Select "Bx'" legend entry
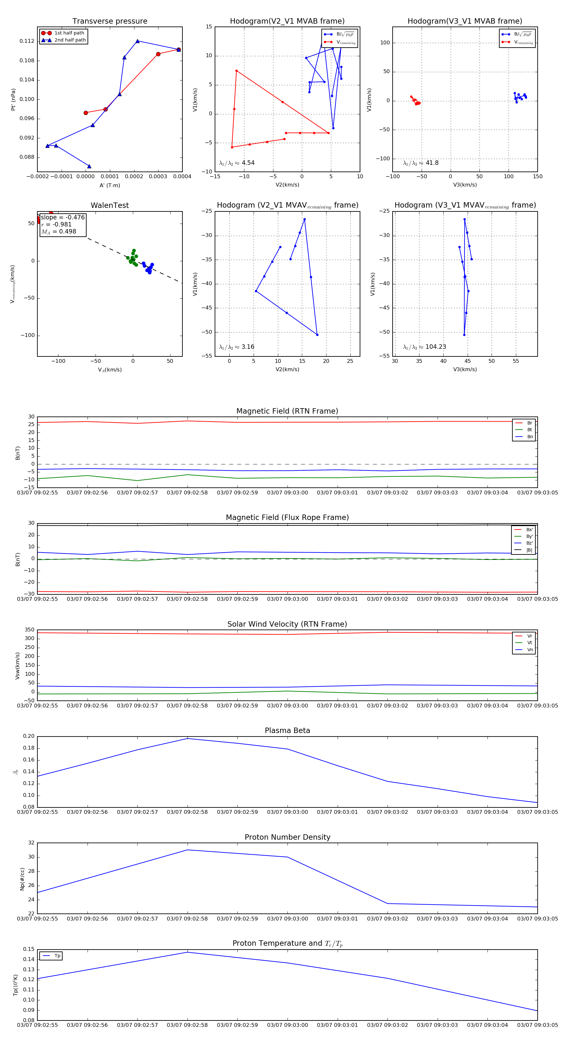The height and width of the screenshot is (1054, 575). click(524, 530)
